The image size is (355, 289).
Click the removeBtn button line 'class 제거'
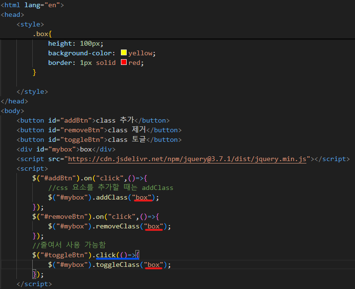click(99, 130)
